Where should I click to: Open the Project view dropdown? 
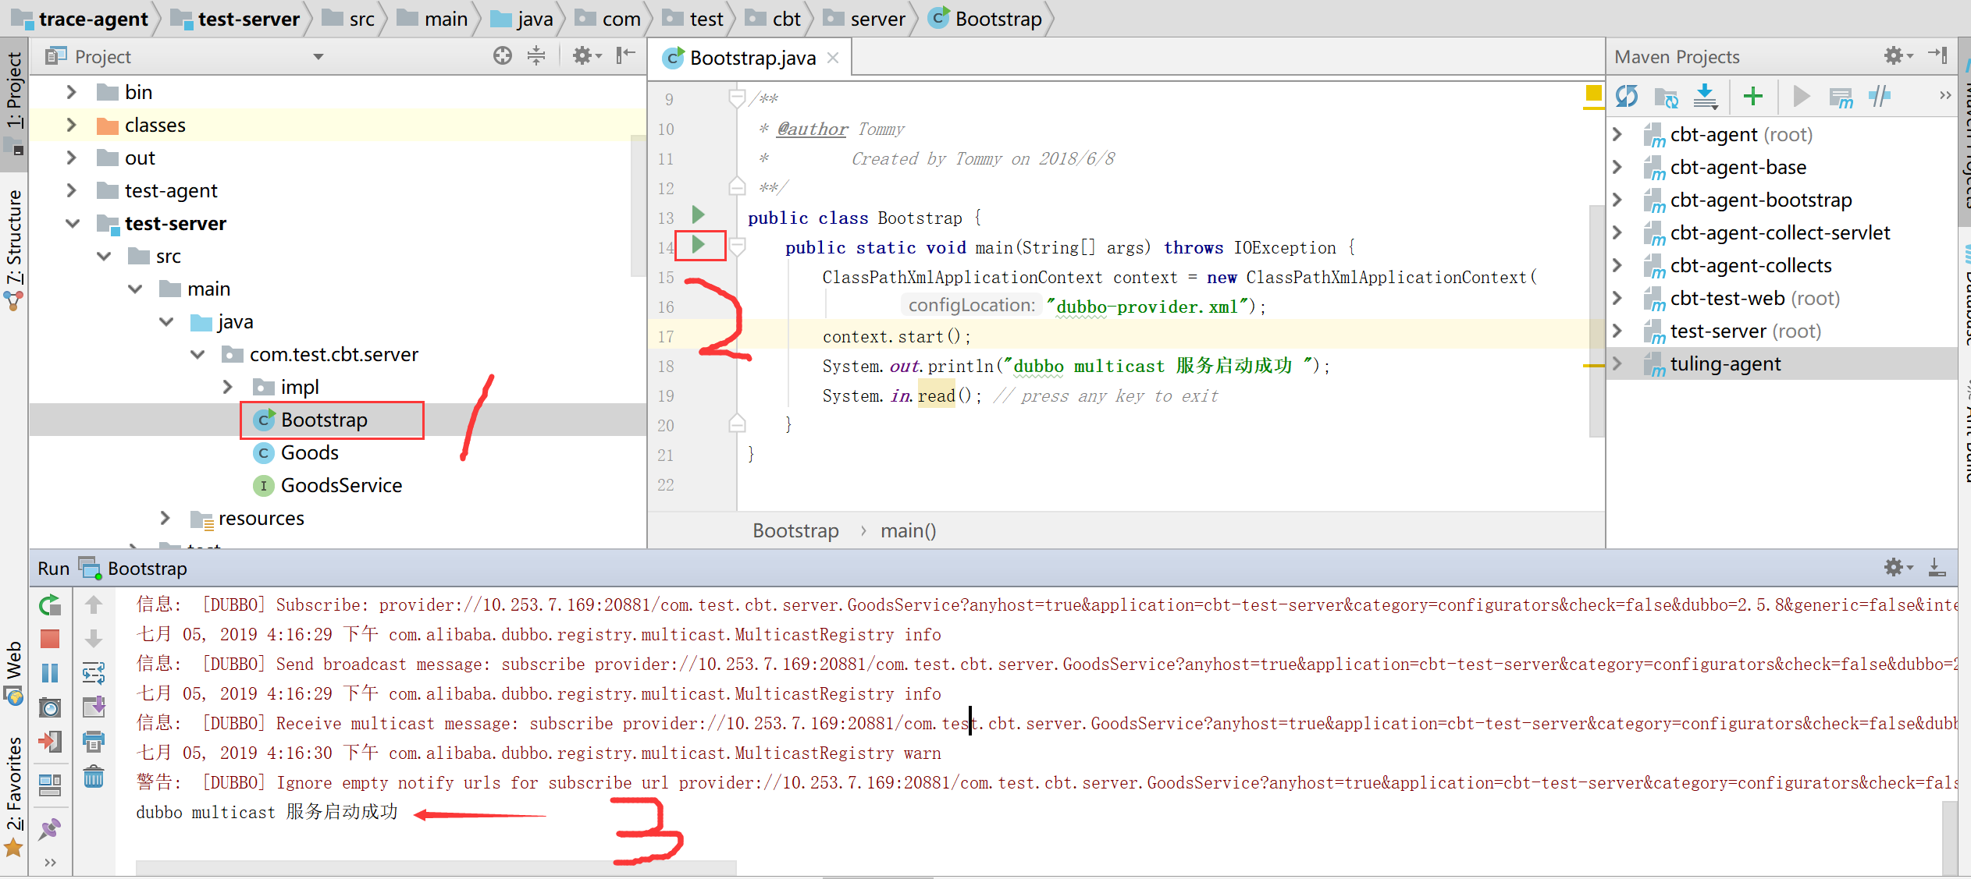click(318, 57)
